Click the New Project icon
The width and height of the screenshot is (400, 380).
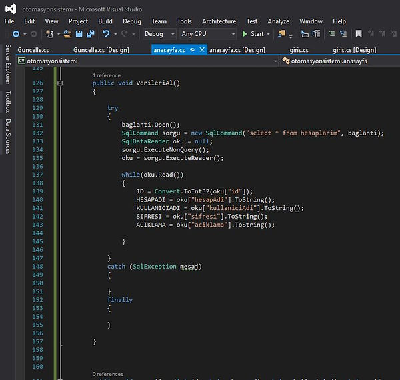tap(49, 34)
